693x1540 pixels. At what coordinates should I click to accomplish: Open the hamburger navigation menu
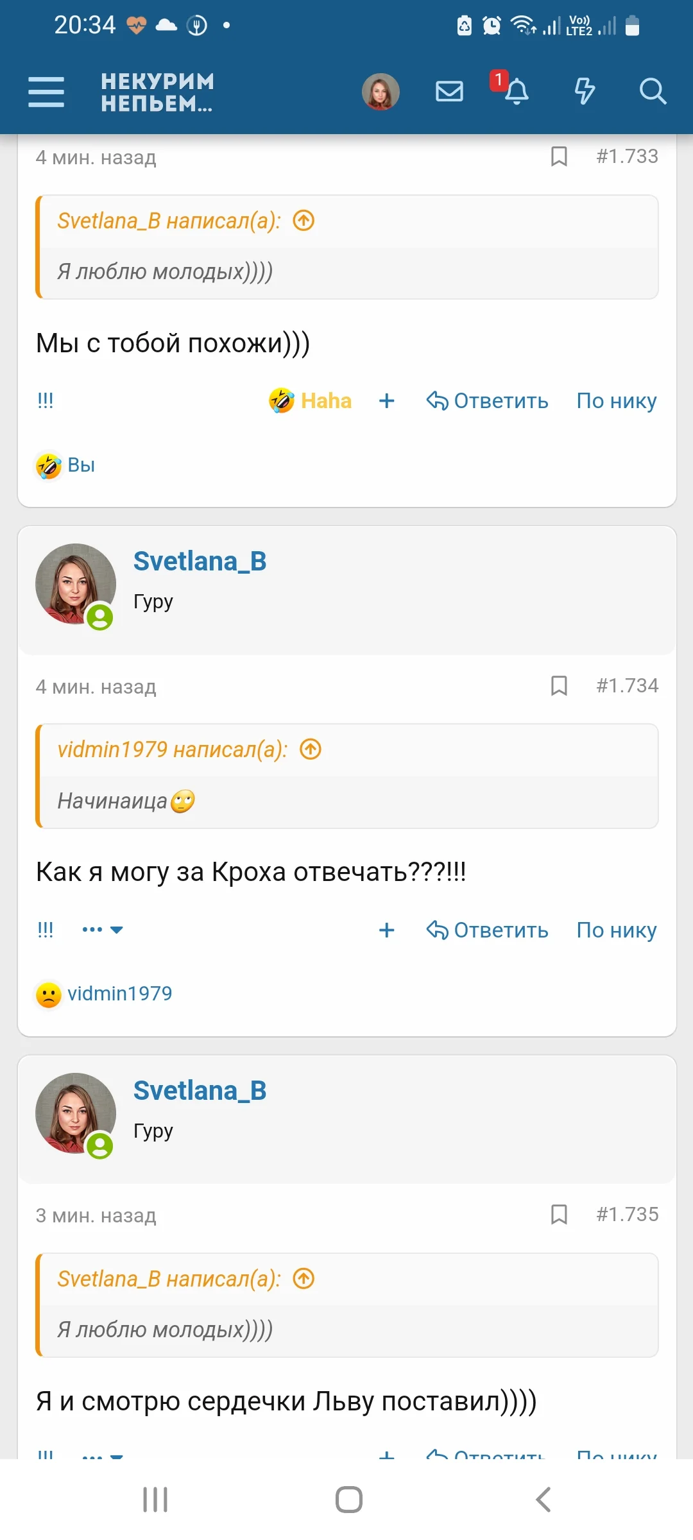46,92
